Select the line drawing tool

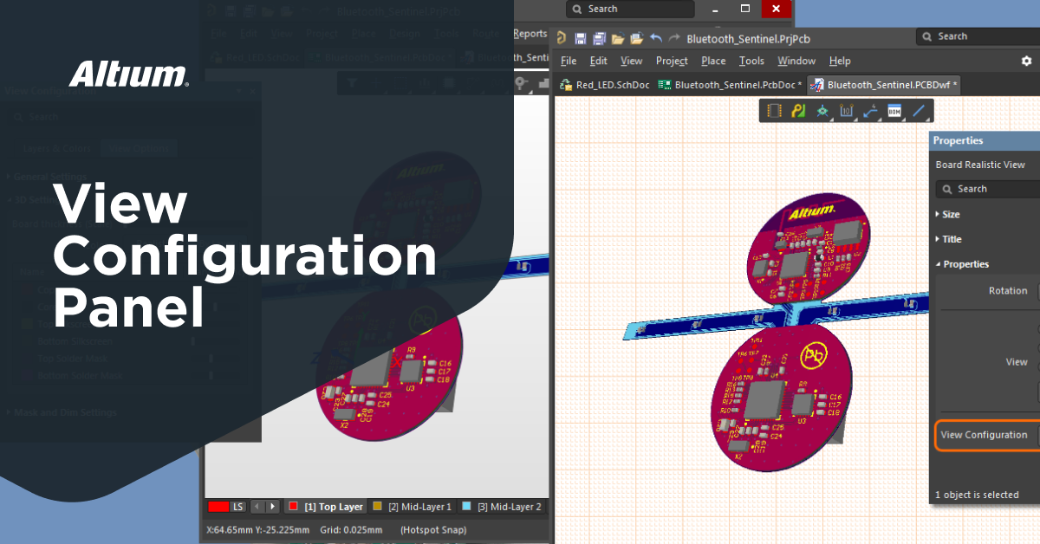919,110
